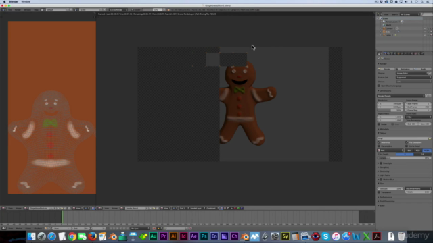Open Adobe Illustrator from the dock
Viewport: 433px width, 243px height.
[x=173, y=236]
